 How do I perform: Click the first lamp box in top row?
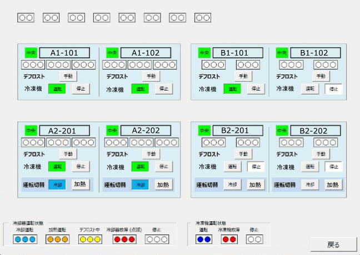(x=26, y=18)
